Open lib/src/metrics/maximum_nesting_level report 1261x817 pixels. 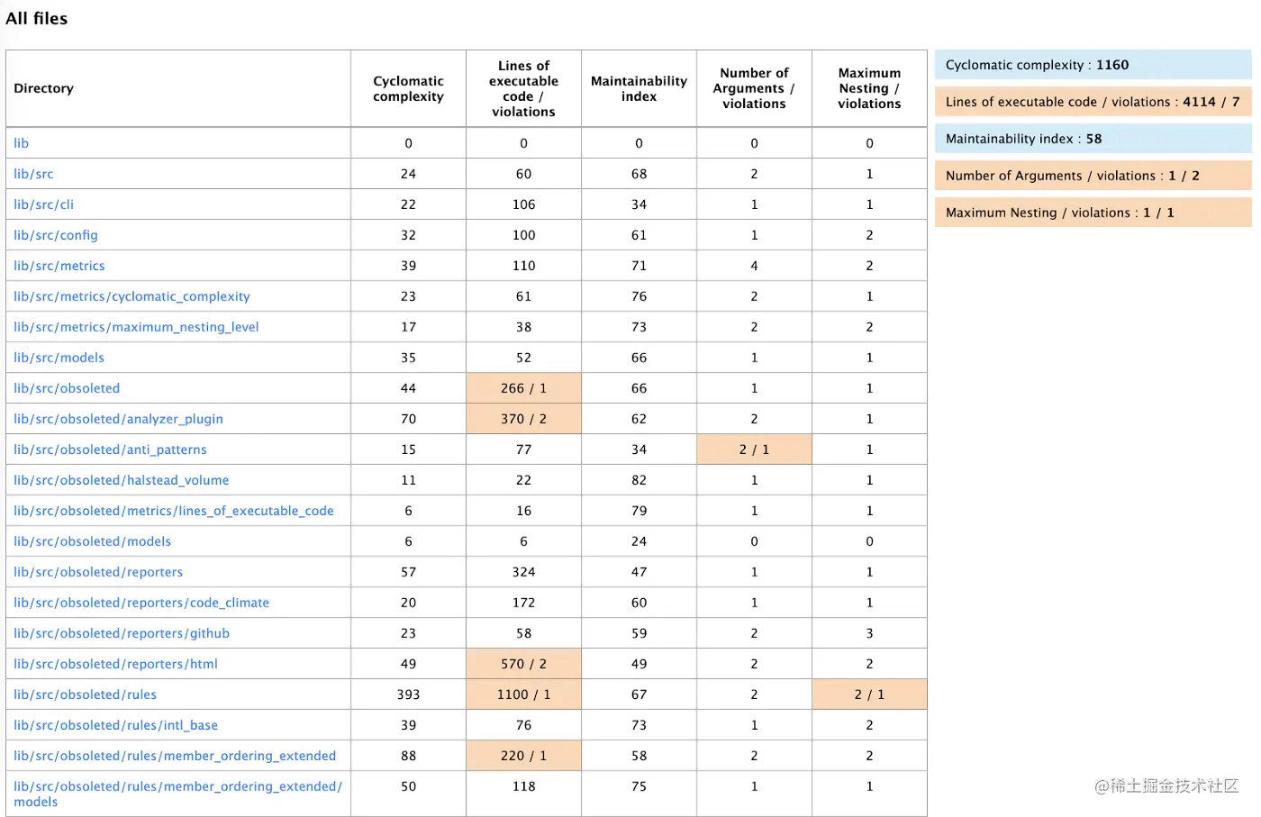(x=136, y=327)
